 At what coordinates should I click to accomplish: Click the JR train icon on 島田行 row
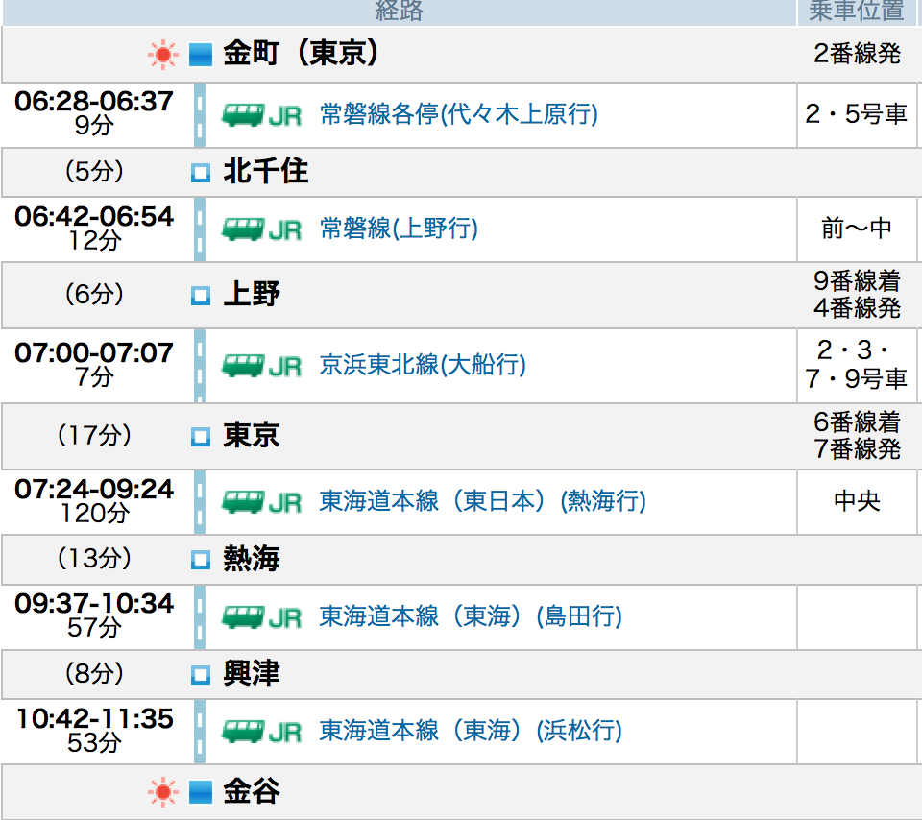261,617
